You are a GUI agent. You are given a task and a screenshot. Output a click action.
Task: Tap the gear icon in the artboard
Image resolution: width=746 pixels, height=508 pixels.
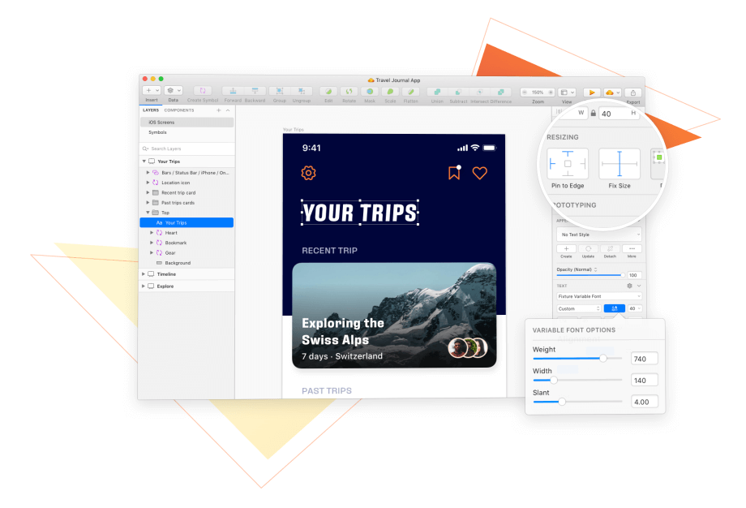(x=308, y=173)
